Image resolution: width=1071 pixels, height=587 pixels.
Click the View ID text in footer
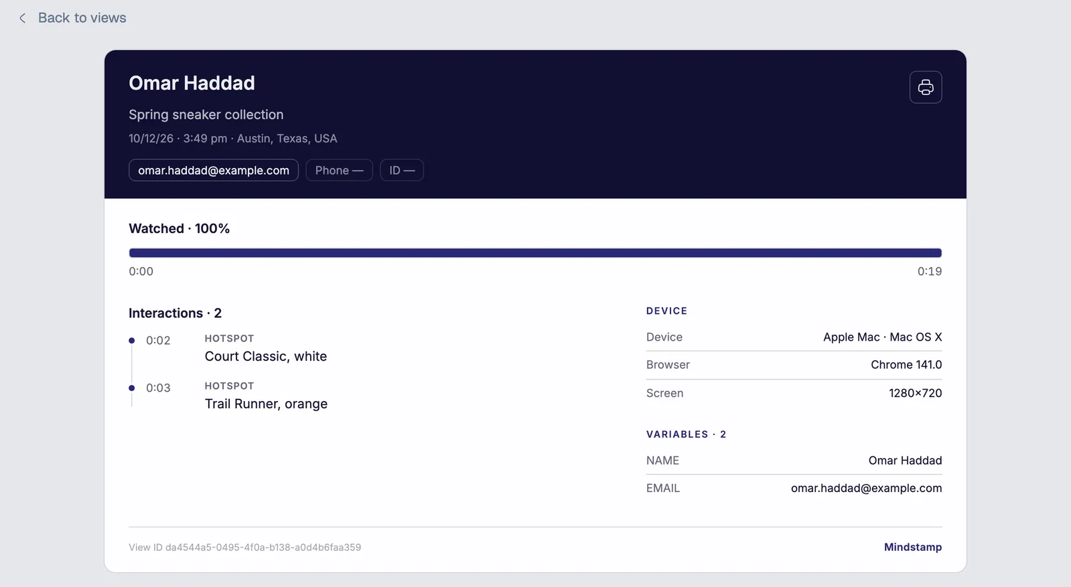click(244, 548)
